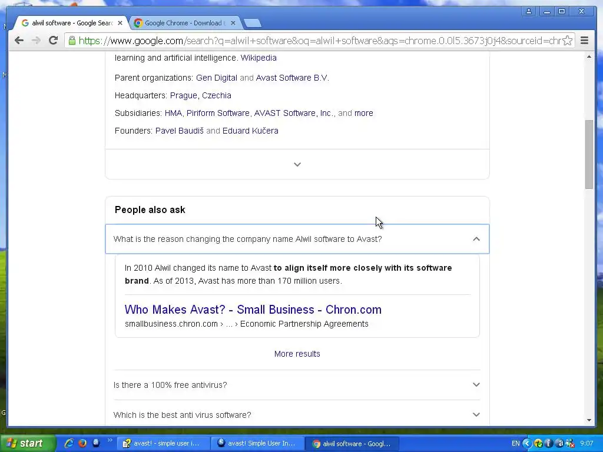
Task: Click the smallbusiness.chron.com breadcrumb text
Action: click(x=171, y=324)
